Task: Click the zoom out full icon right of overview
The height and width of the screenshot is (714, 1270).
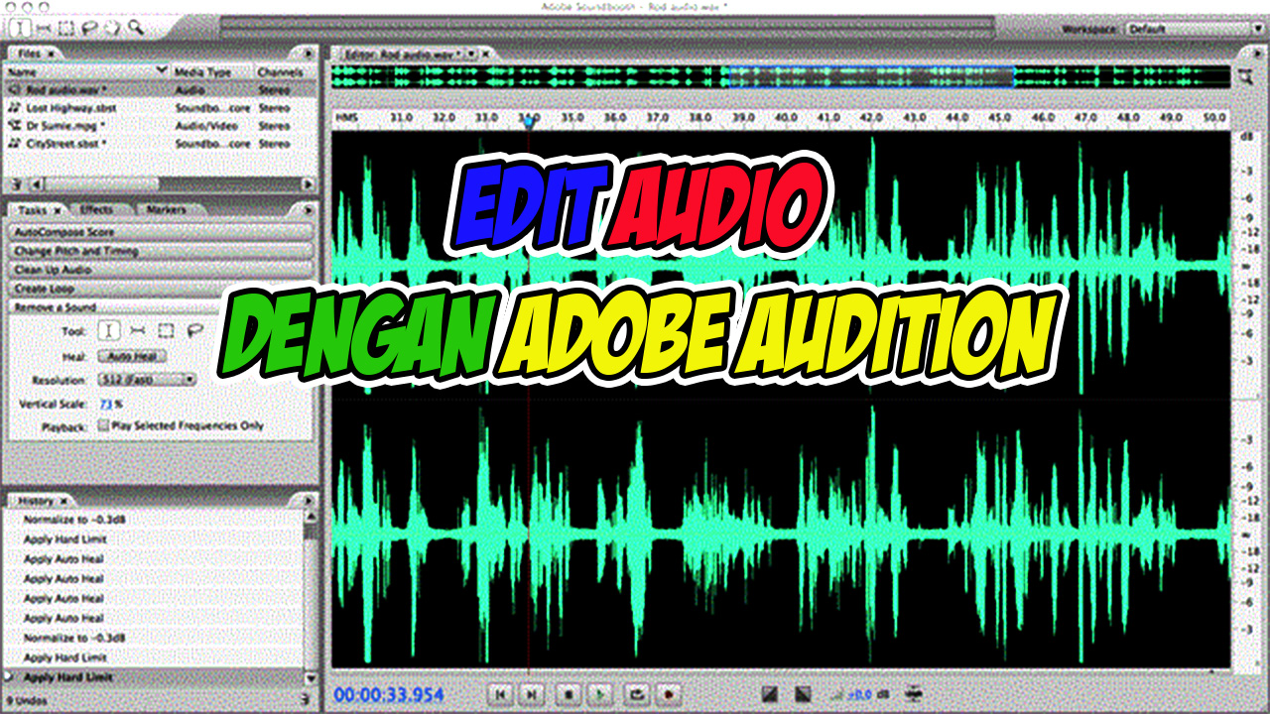Action: tap(1245, 77)
